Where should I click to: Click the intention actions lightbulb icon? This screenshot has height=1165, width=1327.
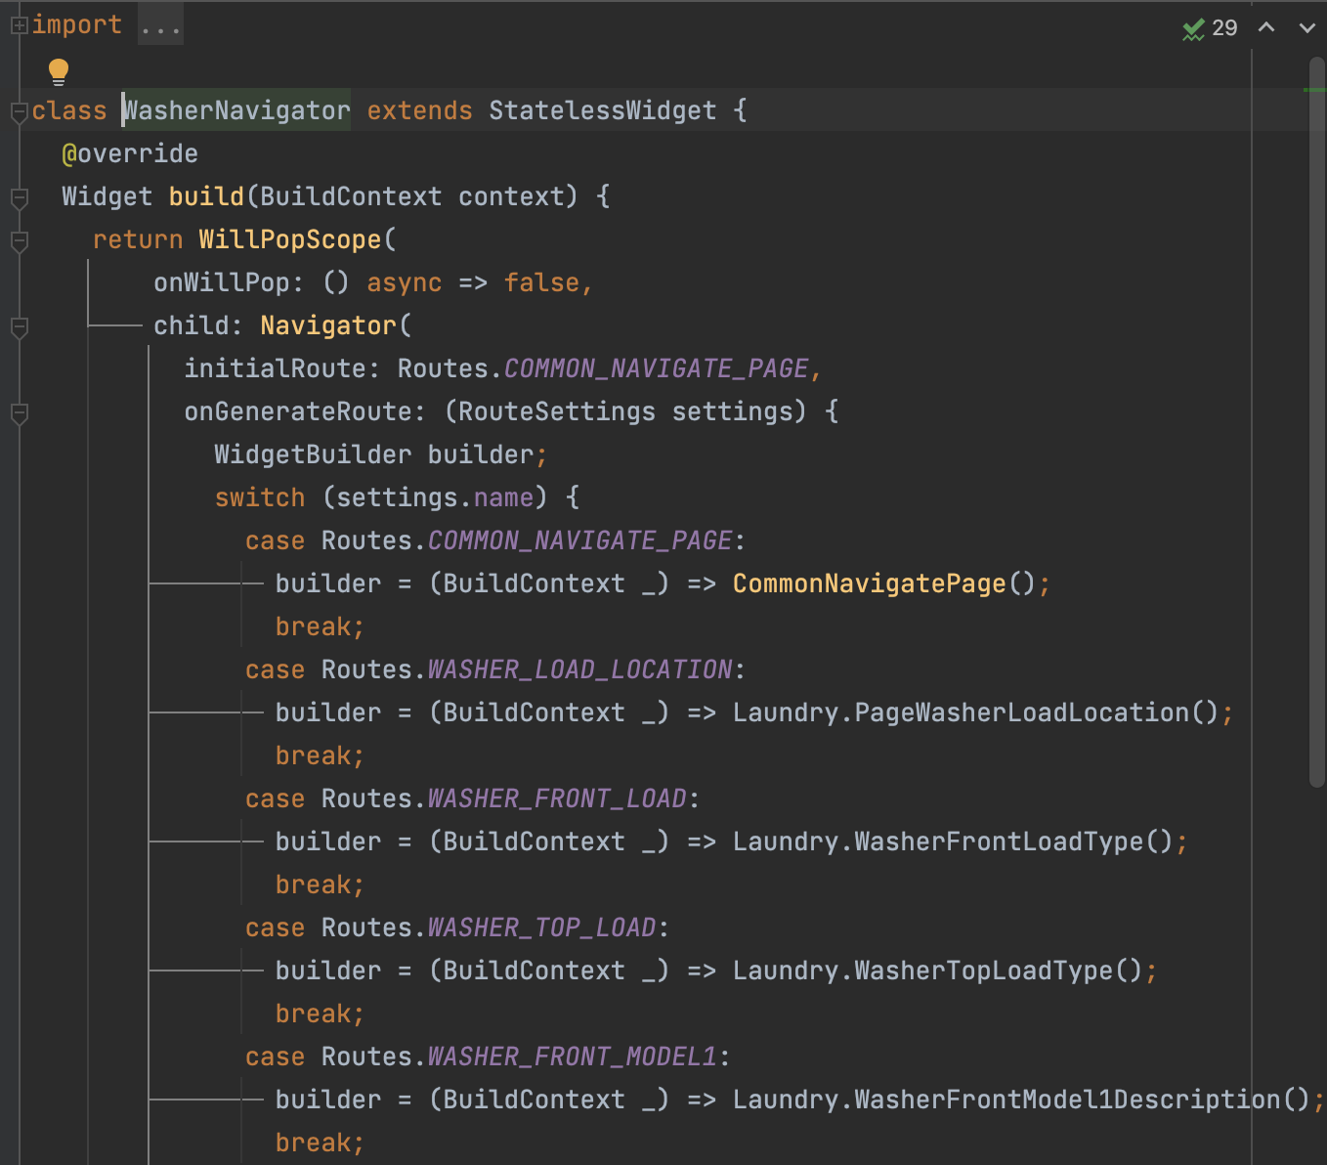58,71
